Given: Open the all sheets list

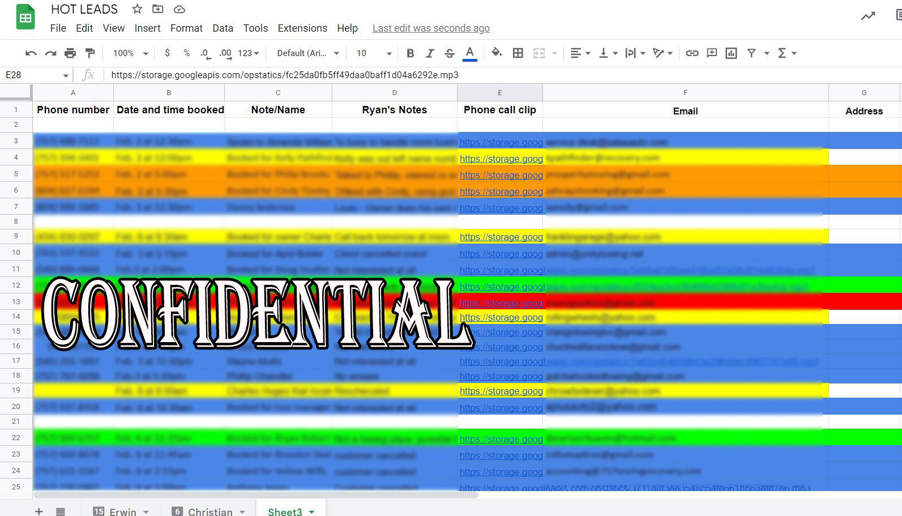Looking at the screenshot, I should [61, 511].
